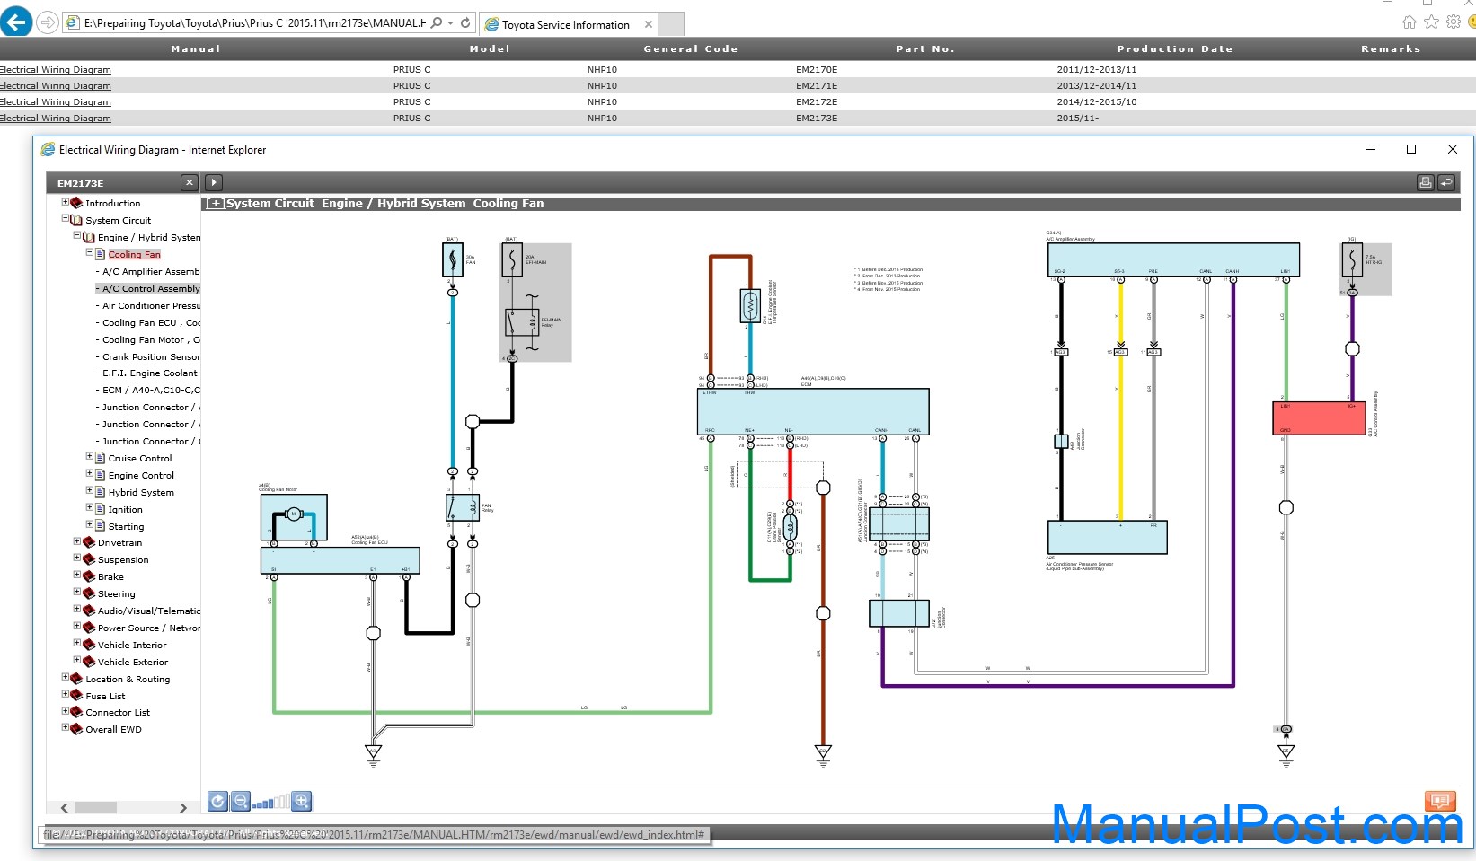Image resolution: width=1476 pixels, height=861 pixels.
Task: Open the browser home icon
Action: tap(1409, 22)
